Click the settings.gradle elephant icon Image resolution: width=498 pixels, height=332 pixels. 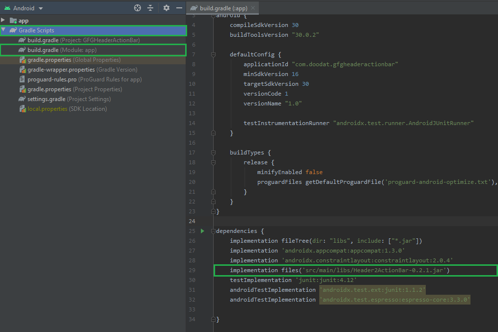coord(23,99)
